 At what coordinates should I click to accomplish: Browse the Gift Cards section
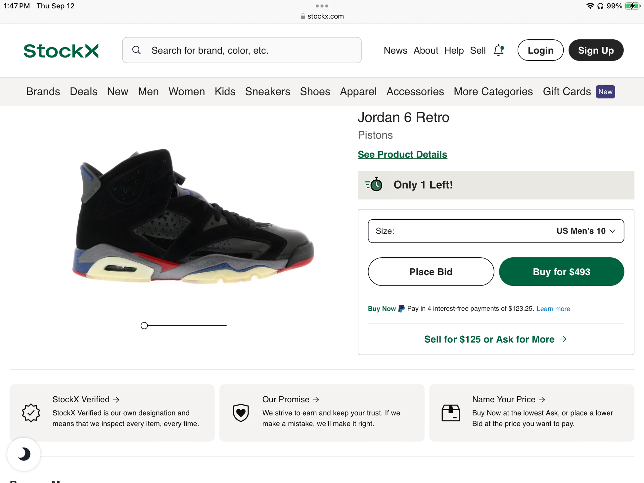567,92
